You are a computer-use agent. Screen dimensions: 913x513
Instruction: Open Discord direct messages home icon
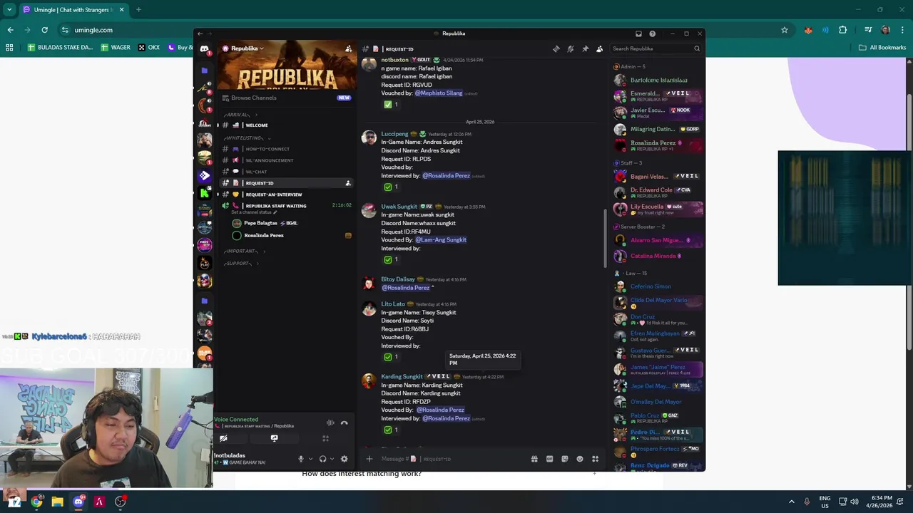(x=205, y=49)
